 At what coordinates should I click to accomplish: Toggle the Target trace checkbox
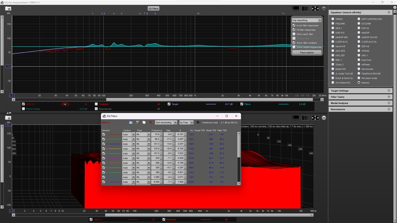169,104
